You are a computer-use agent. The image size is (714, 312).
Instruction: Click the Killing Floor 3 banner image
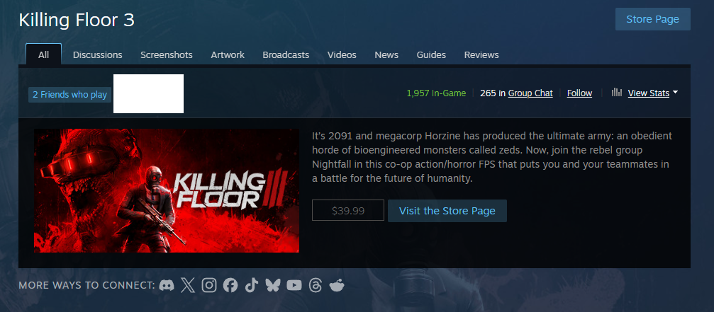[x=166, y=191]
